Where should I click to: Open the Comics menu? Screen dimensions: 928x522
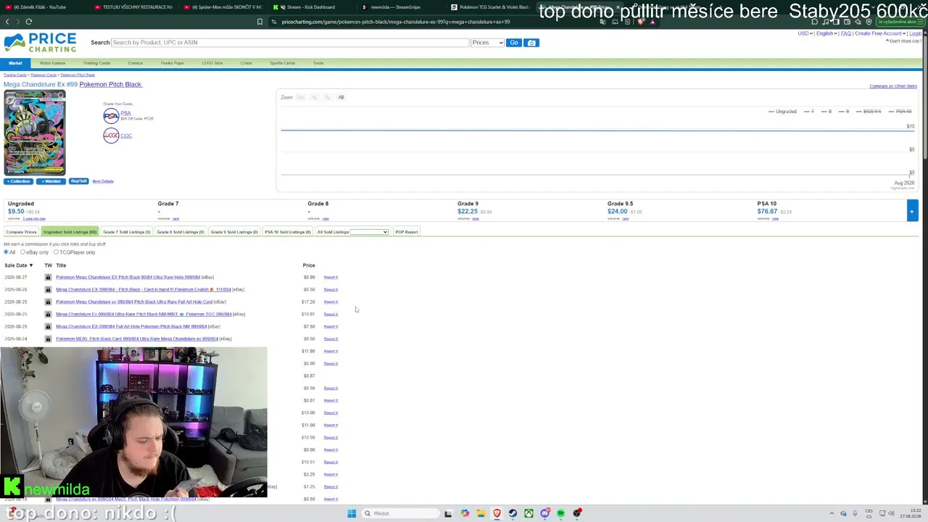point(136,63)
